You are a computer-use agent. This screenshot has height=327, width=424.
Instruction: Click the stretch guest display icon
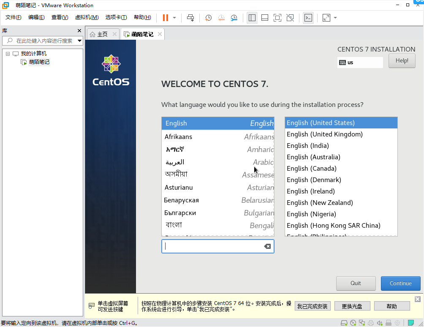326,18
